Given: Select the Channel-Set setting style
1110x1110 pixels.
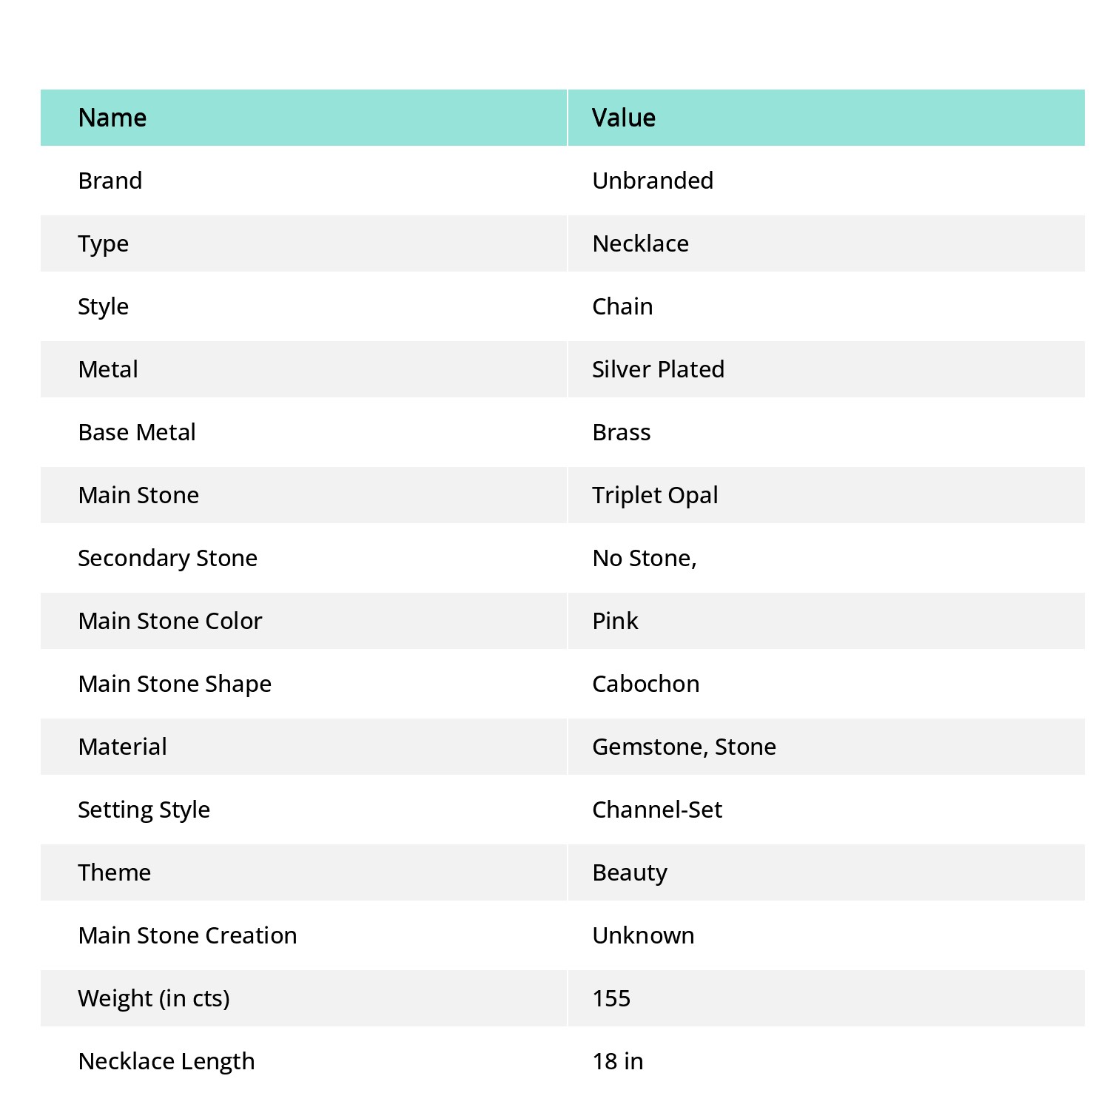Looking at the screenshot, I should (657, 810).
